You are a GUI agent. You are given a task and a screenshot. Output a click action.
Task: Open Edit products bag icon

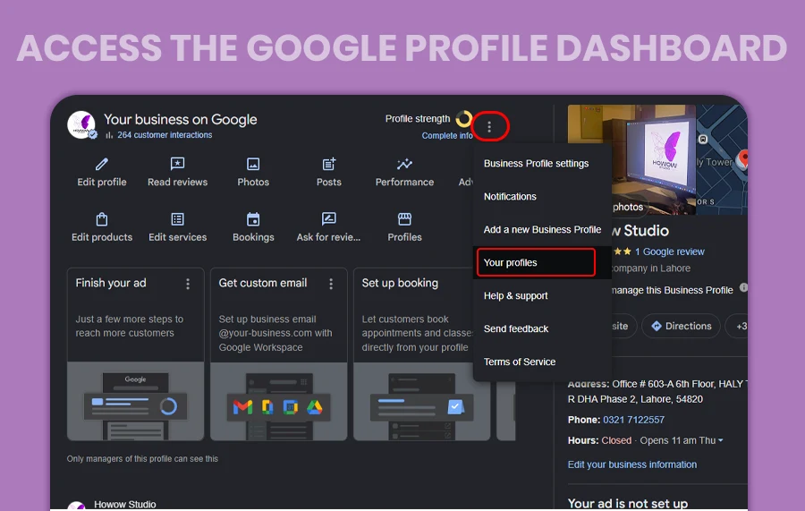102,219
